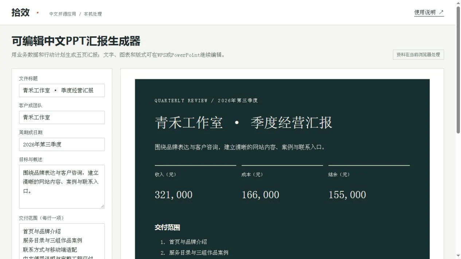
Task: Click the vertical scrollbar thumb
Action: click(458, 70)
